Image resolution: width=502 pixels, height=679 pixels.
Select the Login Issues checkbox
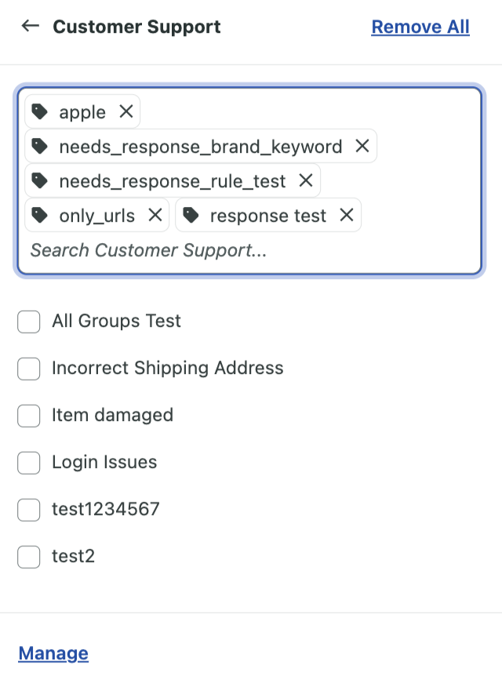tap(28, 463)
